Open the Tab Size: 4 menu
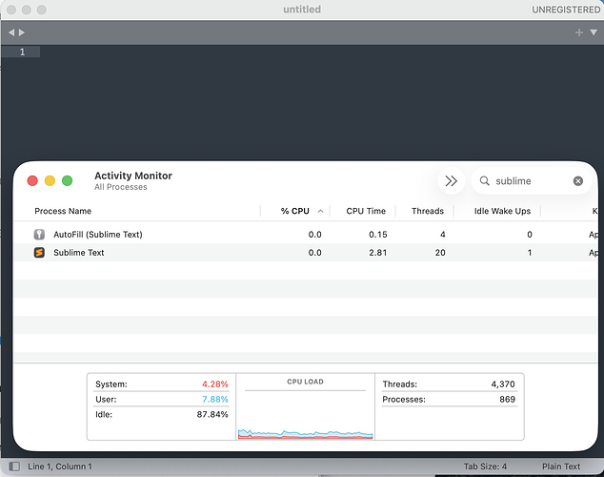The image size is (604, 477). [485, 467]
